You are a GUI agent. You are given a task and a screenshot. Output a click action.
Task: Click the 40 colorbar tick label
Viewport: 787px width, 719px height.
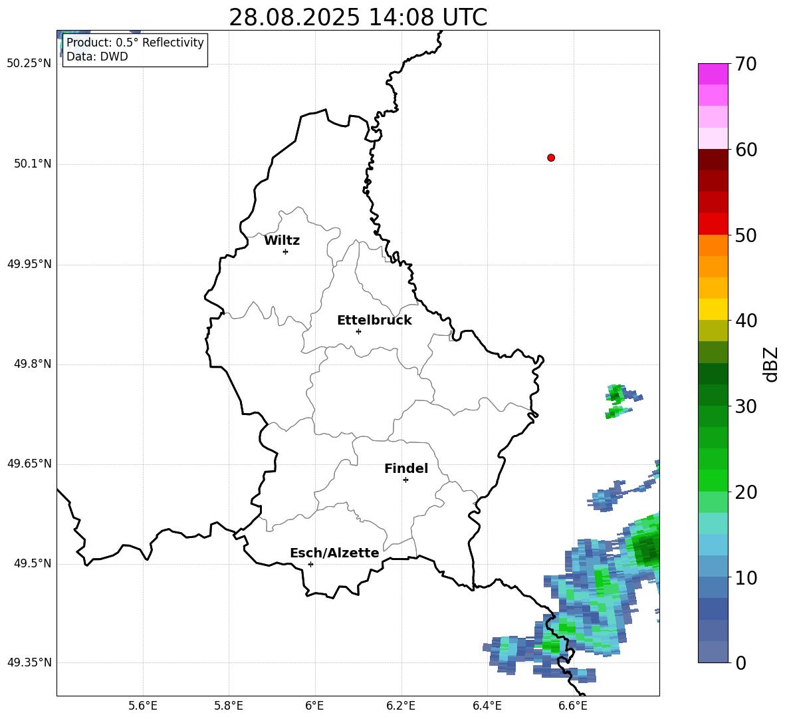(x=746, y=321)
